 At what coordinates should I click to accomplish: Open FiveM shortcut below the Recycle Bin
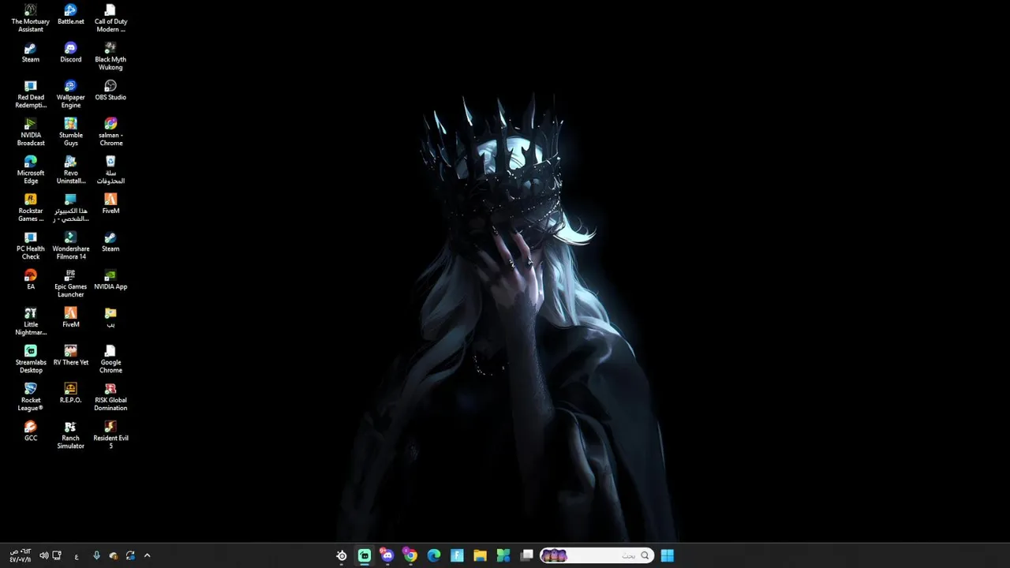point(110,204)
